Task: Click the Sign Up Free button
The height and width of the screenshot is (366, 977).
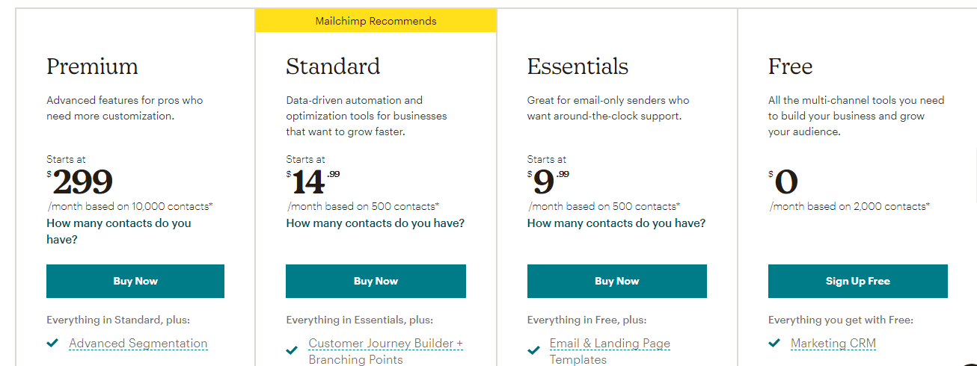Action: click(857, 281)
